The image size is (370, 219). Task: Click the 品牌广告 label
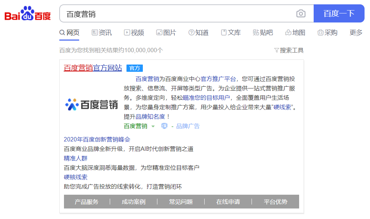coord(188,126)
